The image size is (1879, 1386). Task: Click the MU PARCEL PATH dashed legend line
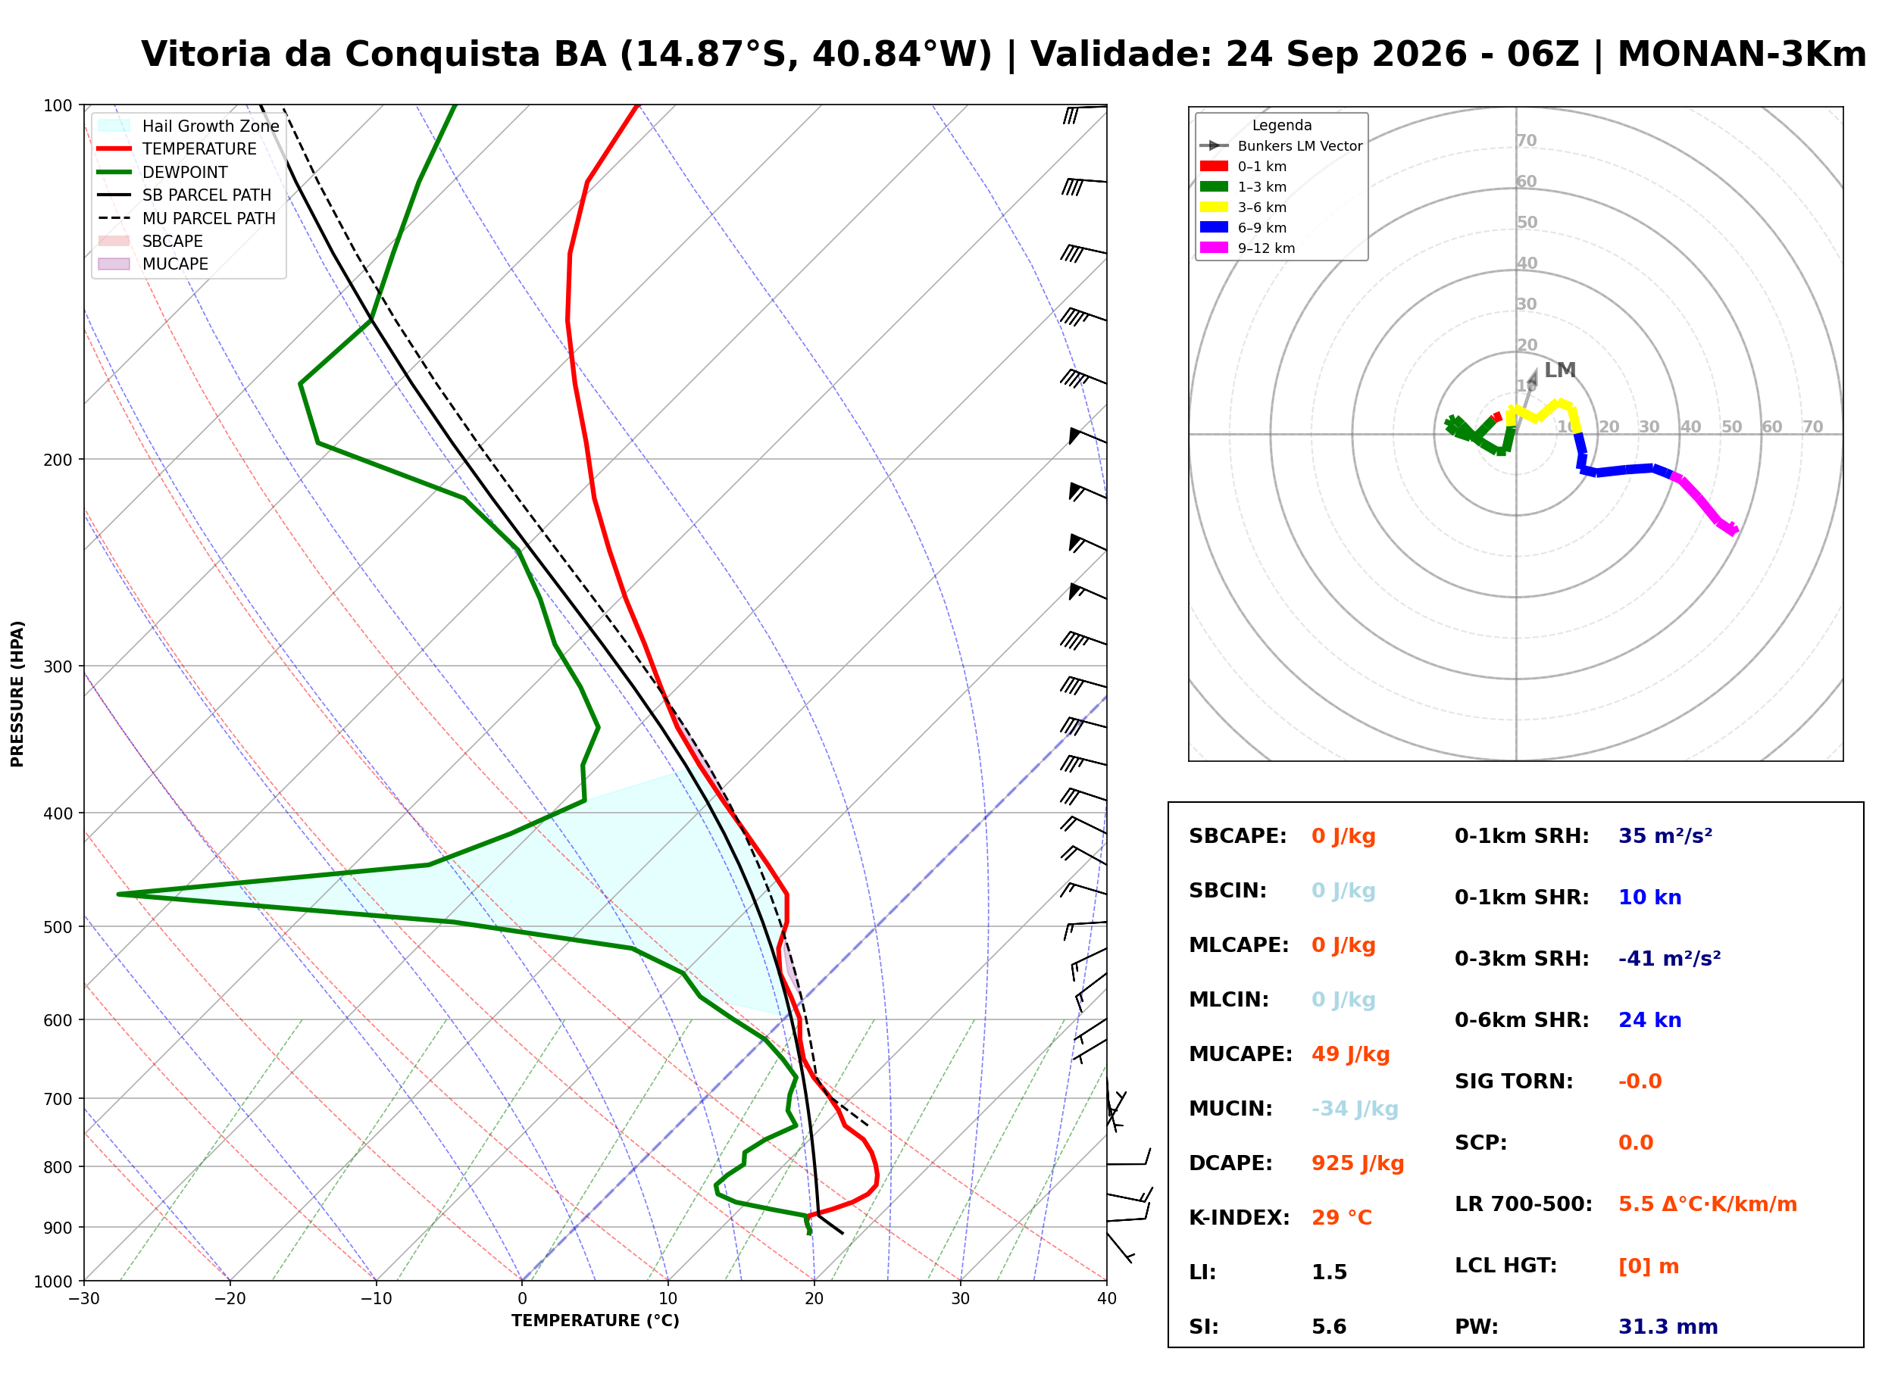pyautogui.click(x=114, y=218)
